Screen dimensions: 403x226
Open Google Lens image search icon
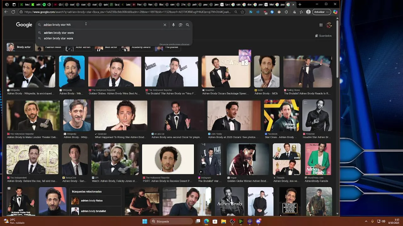[180, 25]
